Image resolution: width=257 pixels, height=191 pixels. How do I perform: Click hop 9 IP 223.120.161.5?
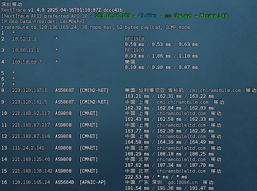[29, 102]
